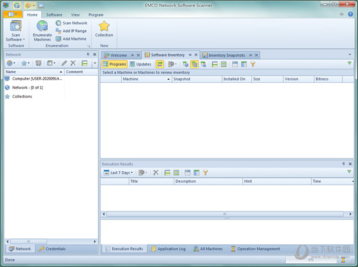Choose Add IP Range
The width and height of the screenshot is (358, 267).
71,31
